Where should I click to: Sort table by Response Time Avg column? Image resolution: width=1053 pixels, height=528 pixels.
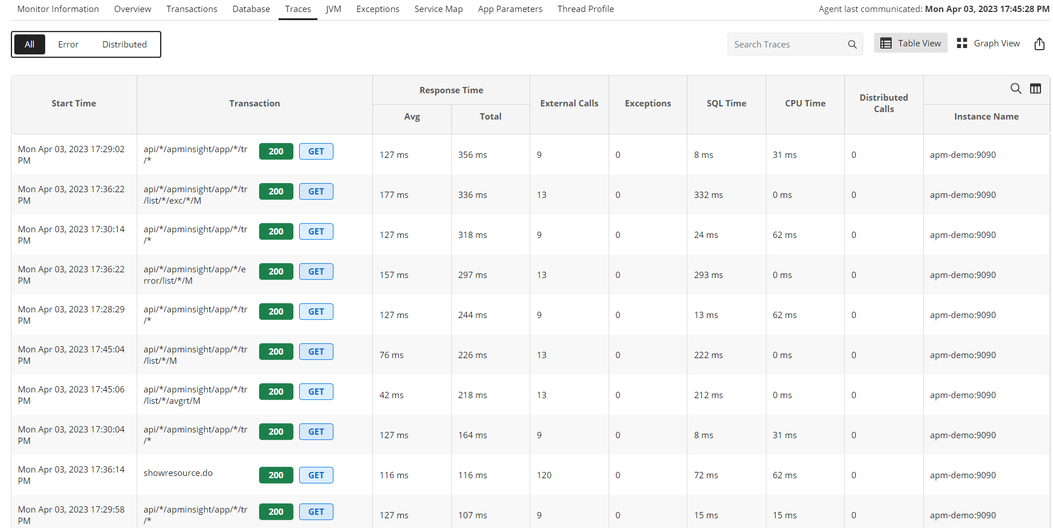point(412,116)
